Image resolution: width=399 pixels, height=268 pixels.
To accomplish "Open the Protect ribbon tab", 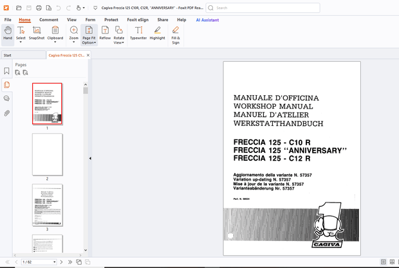I will click(111, 20).
